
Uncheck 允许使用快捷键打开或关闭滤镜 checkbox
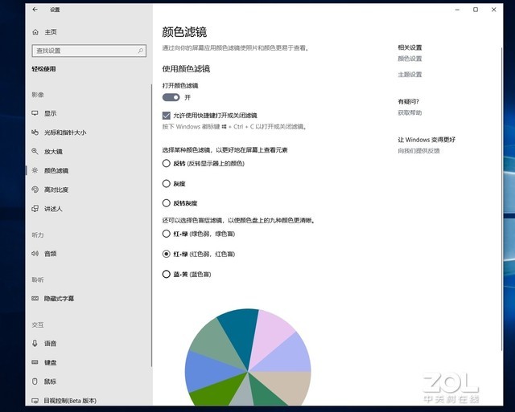click(167, 116)
